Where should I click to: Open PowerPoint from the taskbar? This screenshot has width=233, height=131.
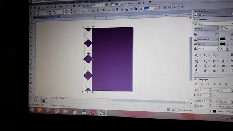point(57,111)
